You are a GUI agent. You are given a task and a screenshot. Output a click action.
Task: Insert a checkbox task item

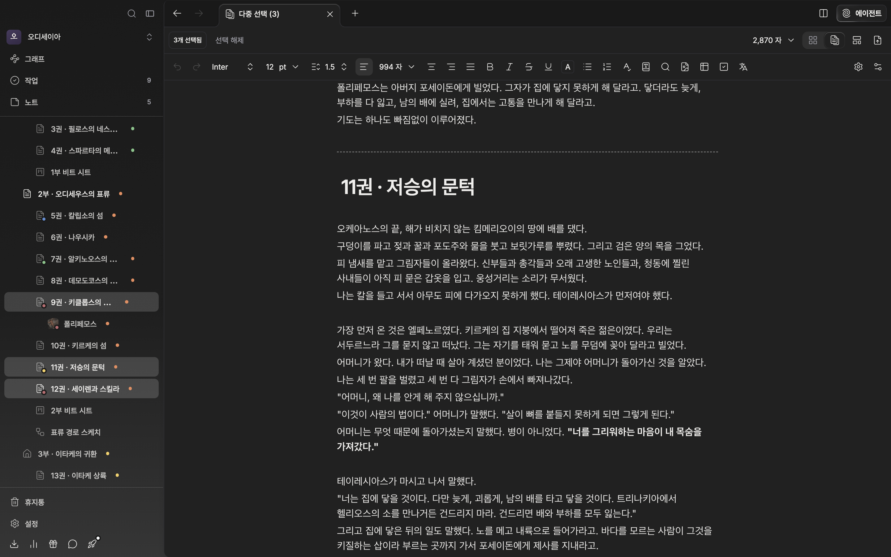pyautogui.click(x=724, y=67)
